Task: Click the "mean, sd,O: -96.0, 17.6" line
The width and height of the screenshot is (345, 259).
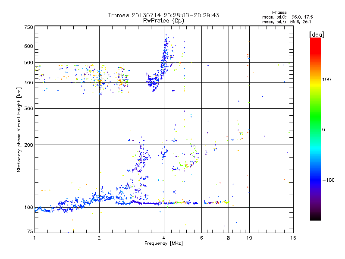Action: tap(288, 17)
